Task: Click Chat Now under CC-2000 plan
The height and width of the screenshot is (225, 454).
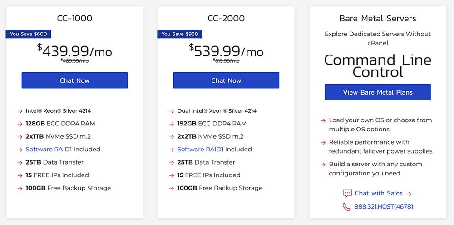Action: click(x=226, y=80)
